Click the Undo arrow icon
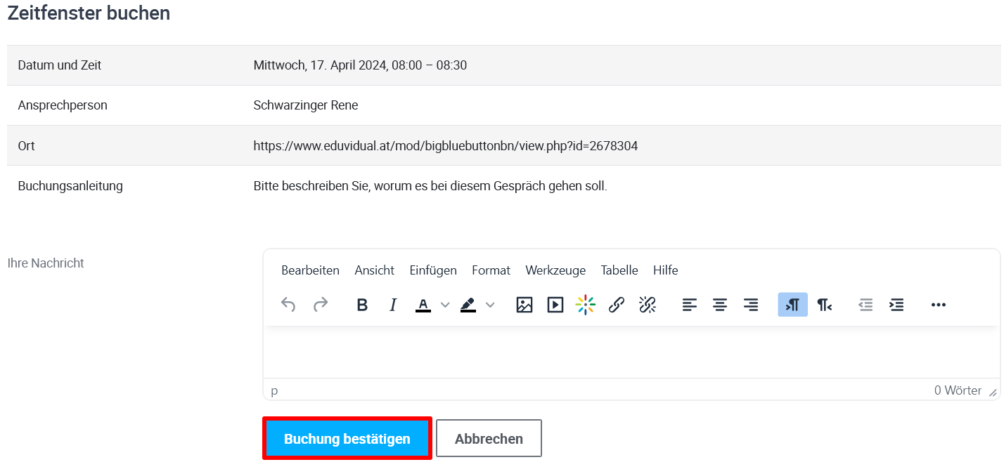Image resolution: width=1004 pixels, height=462 pixels. [288, 305]
